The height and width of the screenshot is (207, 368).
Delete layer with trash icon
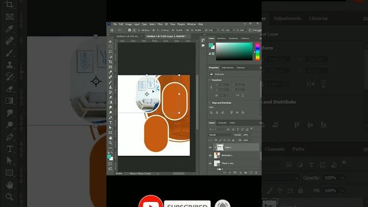(256, 172)
